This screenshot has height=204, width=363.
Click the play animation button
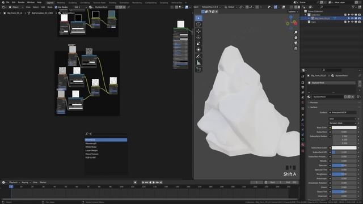[154, 182]
